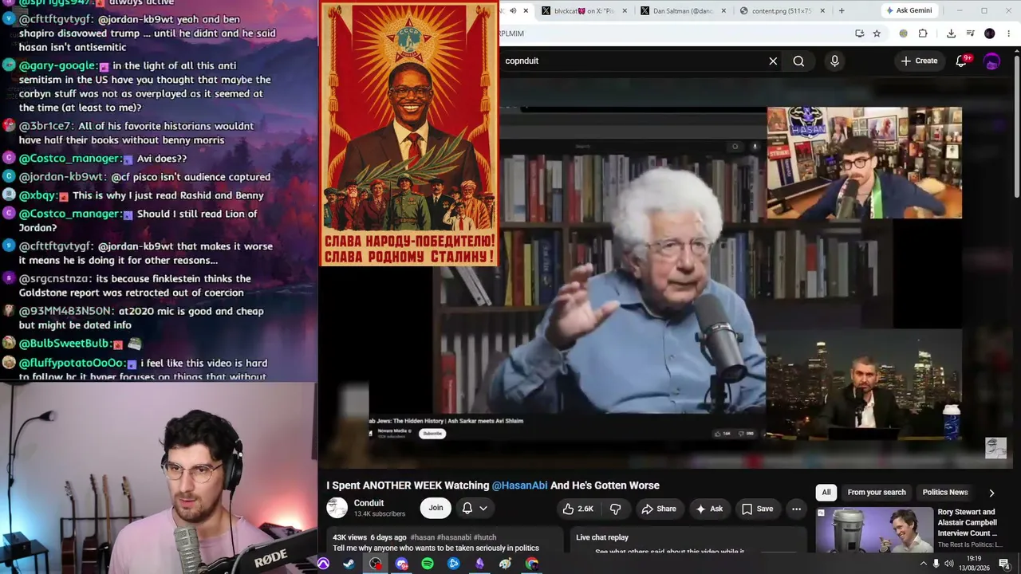Close the blvckcat on X tab
The width and height of the screenshot is (1021, 574).
[x=625, y=11]
